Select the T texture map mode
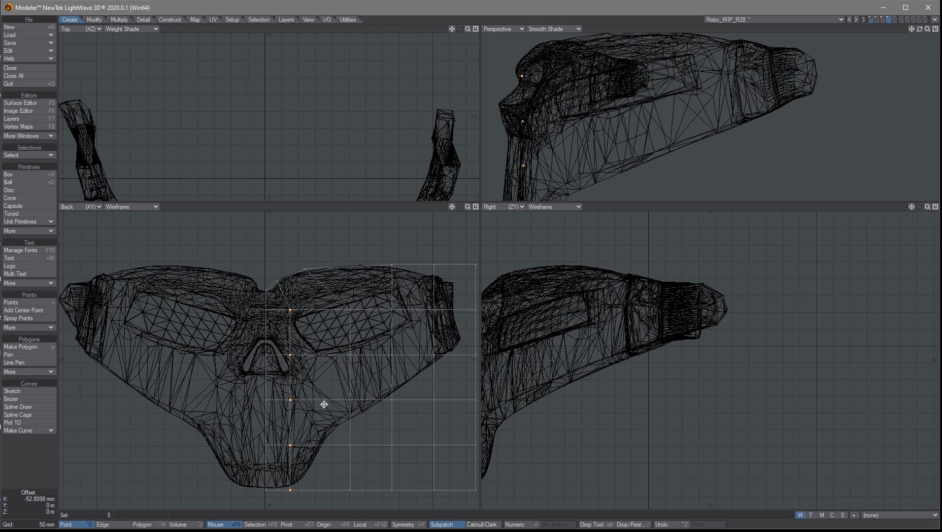 coord(811,515)
